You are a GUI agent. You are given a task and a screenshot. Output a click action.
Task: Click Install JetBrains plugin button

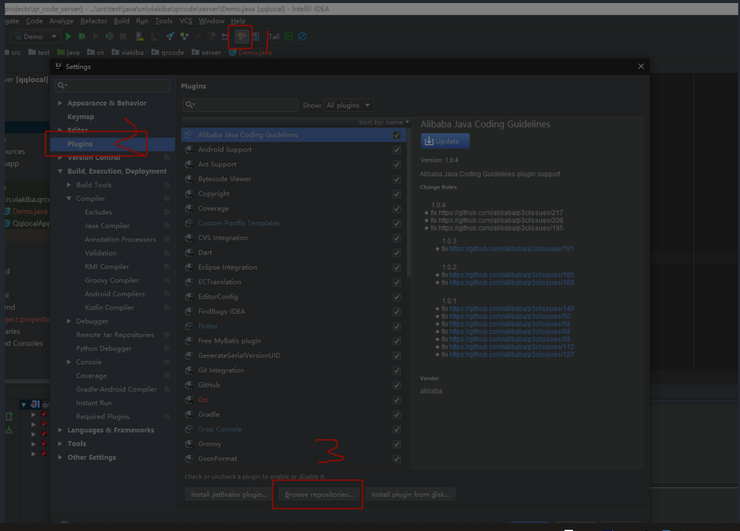tap(229, 495)
